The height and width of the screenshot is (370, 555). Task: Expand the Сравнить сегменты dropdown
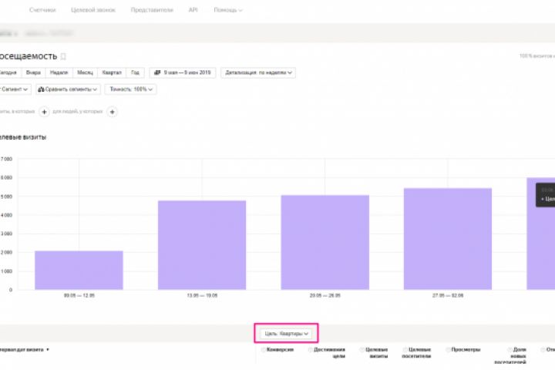pyautogui.click(x=68, y=89)
